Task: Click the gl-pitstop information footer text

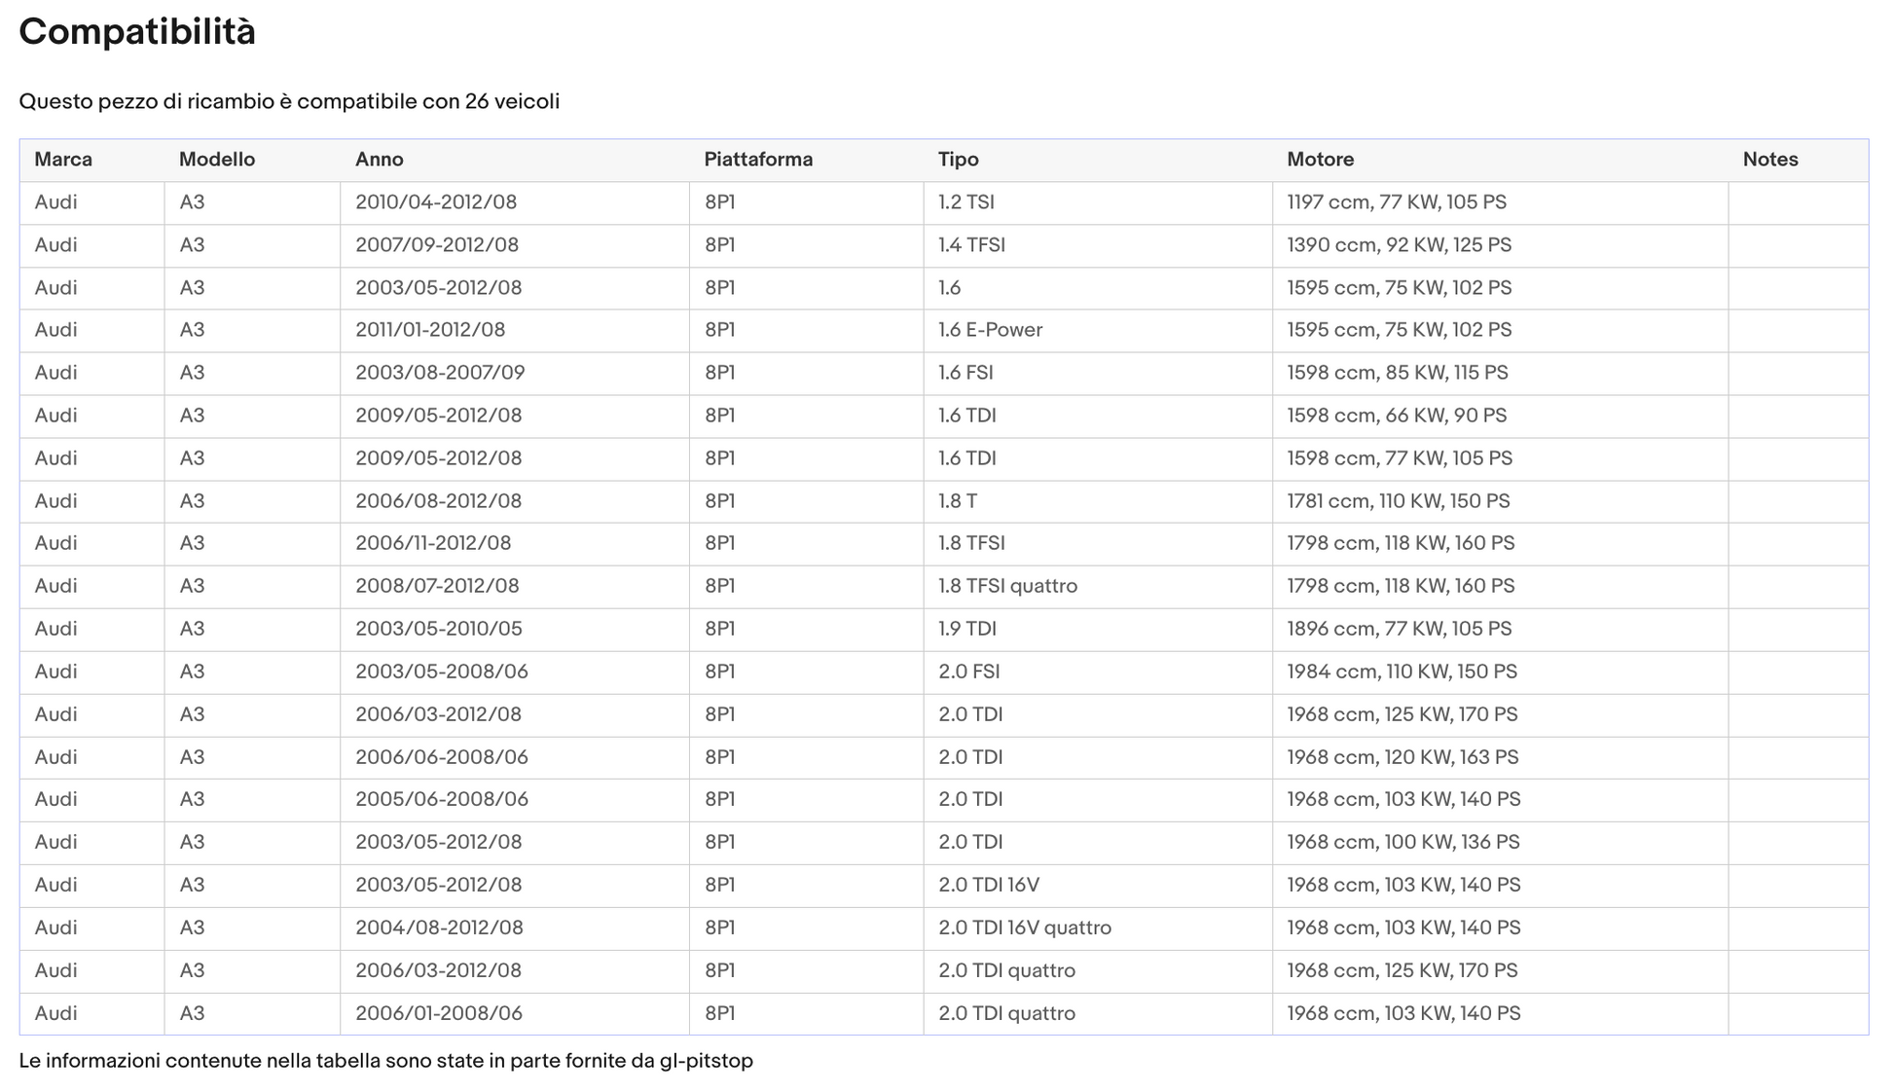Action: pos(385,1061)
